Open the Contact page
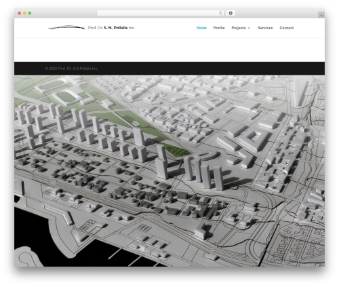 (x=287, y=28)
